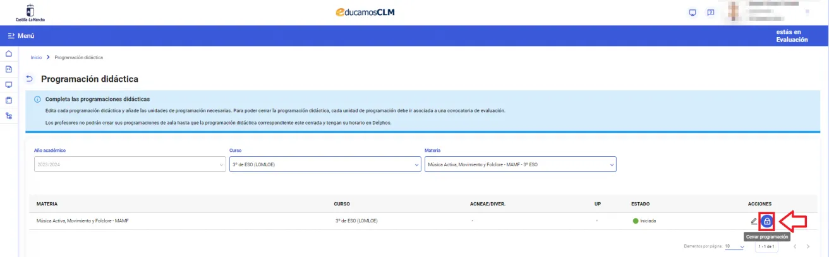This screenshot has height=257, width=829.
Task: Go to previous page of results
Action: pos(795,246)
